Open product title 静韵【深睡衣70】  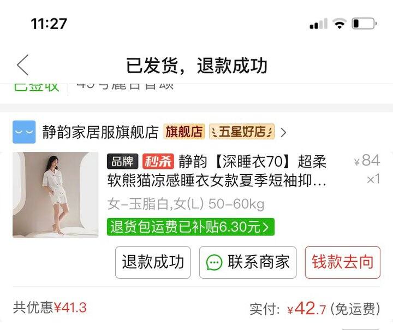217,171
